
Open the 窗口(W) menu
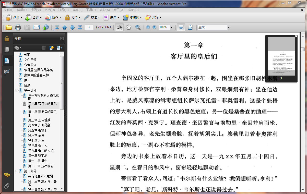pos(119,10)
